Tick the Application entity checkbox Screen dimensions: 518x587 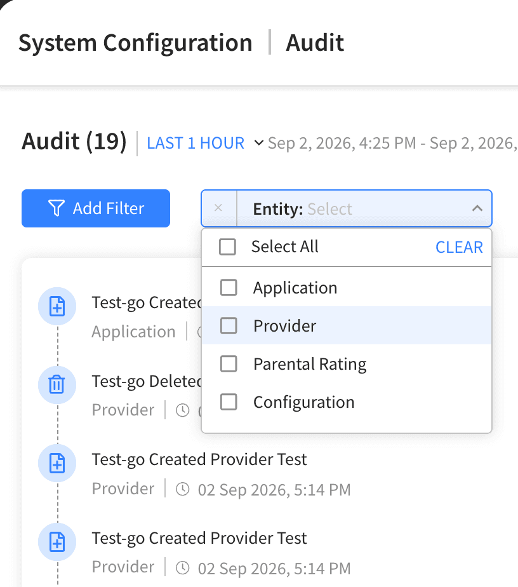tap(229, 288)
